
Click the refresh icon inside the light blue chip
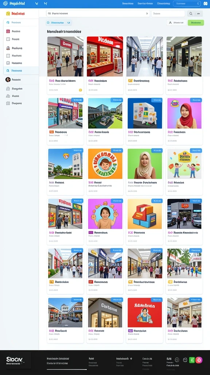click(x=69, y=23)
